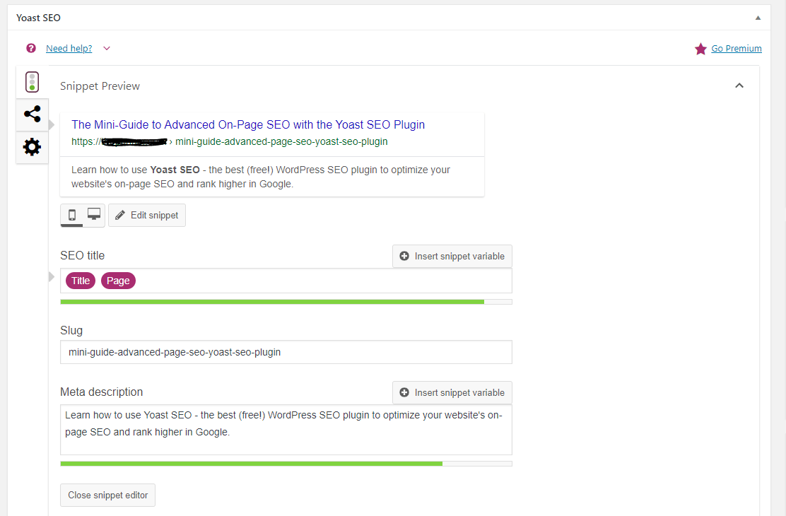Click the snippet preview title link
The width and height of the screenshot is (786, 516).
(x=248, y=124)
